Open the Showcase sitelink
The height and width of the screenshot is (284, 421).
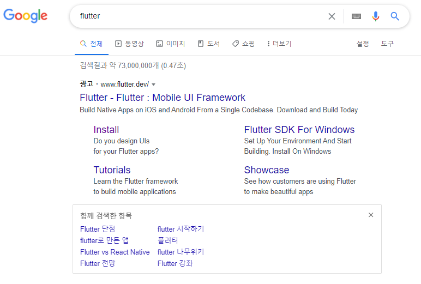267,170
